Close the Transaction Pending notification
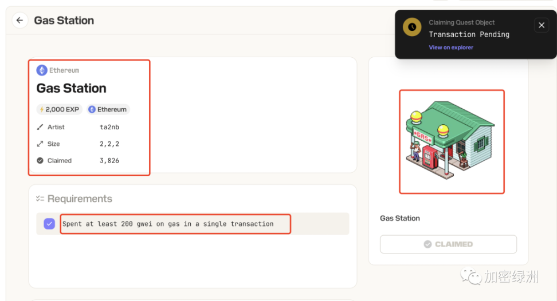The height and width of the screenshot is (301, 557). (542, 25)
